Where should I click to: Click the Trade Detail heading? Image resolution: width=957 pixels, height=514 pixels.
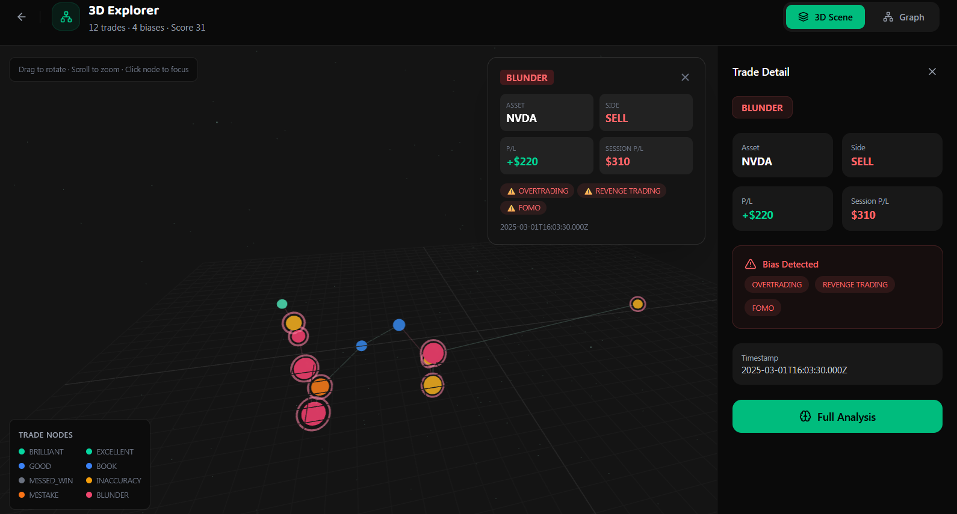(761, 72)
